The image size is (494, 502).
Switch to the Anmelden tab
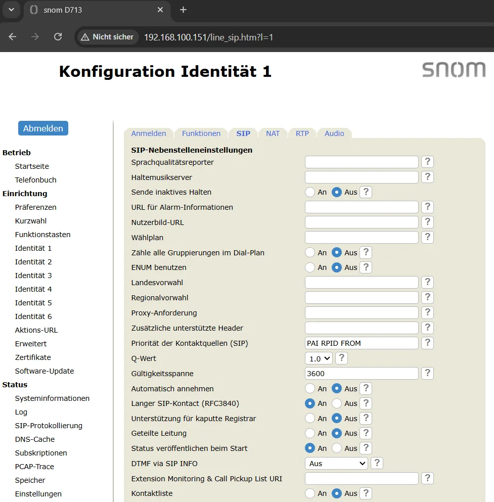(x=149, y=133)
